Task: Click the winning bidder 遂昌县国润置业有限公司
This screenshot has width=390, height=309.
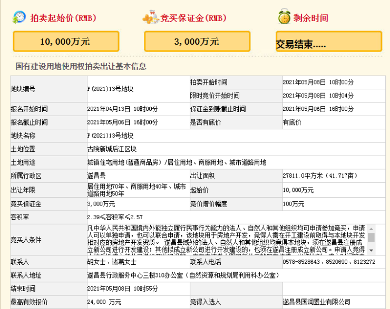Action: point(316,302)
